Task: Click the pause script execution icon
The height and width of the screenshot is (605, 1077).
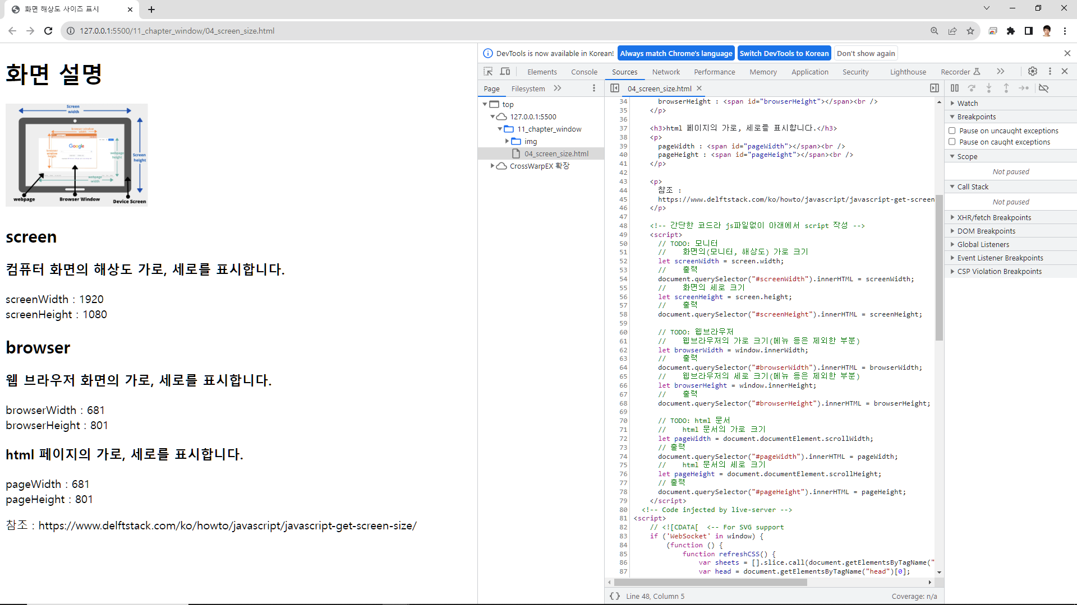Action: pos(955,88)
